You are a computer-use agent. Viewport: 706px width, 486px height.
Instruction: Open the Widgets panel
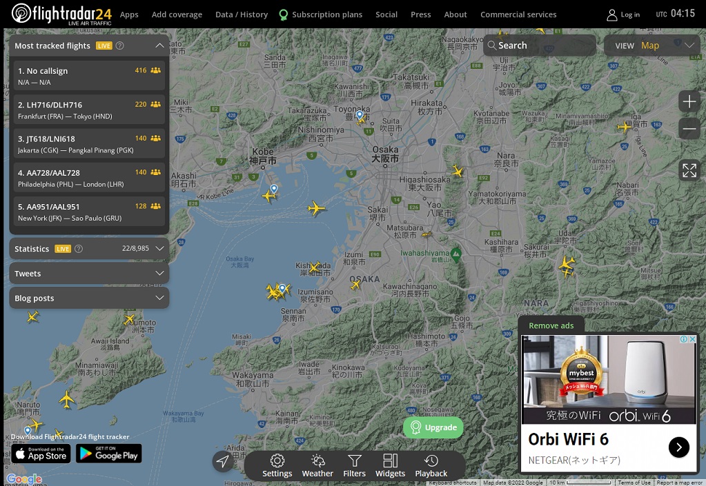pos(390,465)
